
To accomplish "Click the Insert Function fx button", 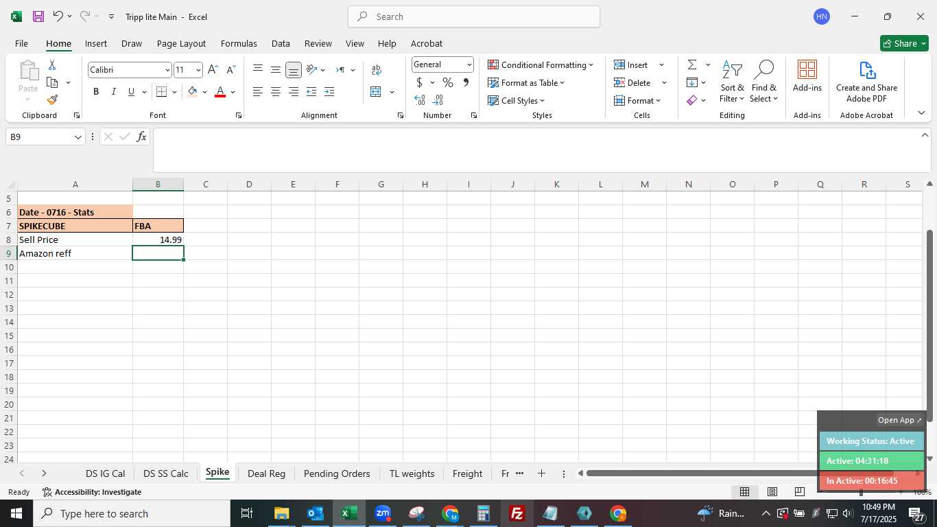I will 141,137.
